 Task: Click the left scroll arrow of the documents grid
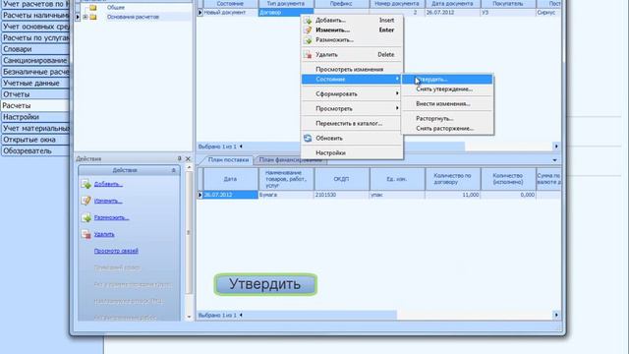(x=241, y=147)
